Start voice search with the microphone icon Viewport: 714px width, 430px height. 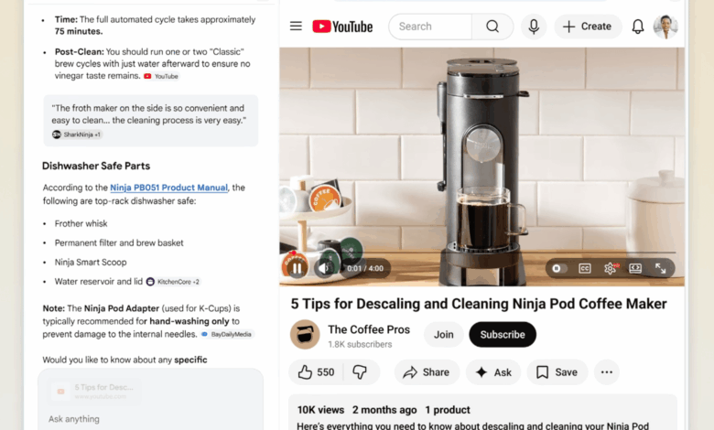coord(534,27)
